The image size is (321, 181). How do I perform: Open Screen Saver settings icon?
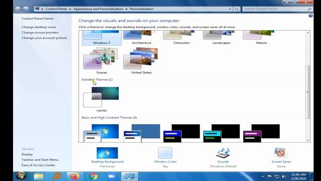[281, 153]
